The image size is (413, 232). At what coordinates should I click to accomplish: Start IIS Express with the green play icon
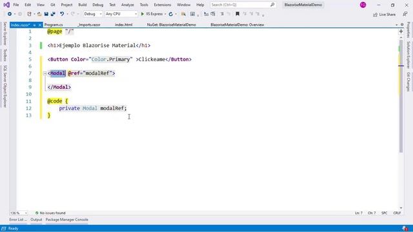(143, 14)
